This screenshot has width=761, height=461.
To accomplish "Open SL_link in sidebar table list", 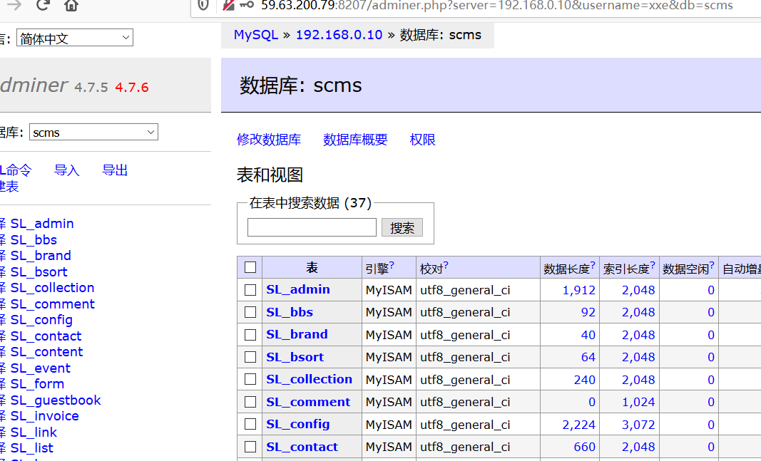I will pos(34,432).
